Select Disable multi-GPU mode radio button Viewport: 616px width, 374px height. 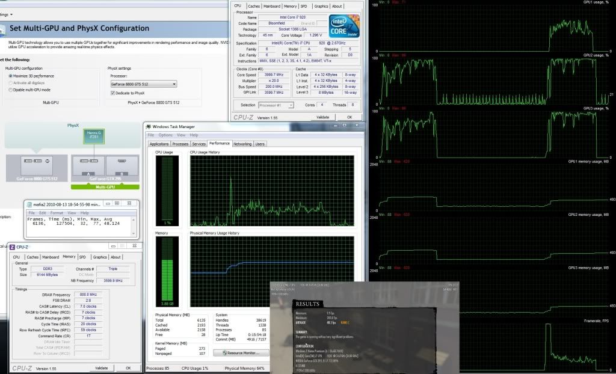click(11, 90)
